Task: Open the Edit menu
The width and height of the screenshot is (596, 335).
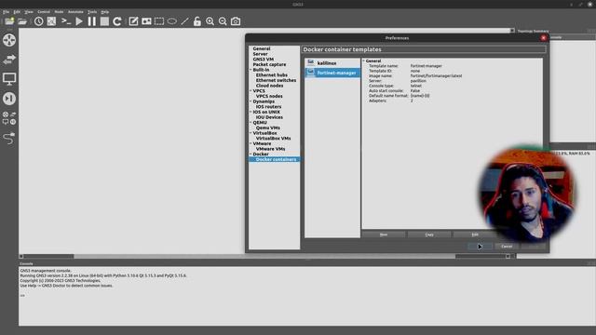Action: coord(17,12)
